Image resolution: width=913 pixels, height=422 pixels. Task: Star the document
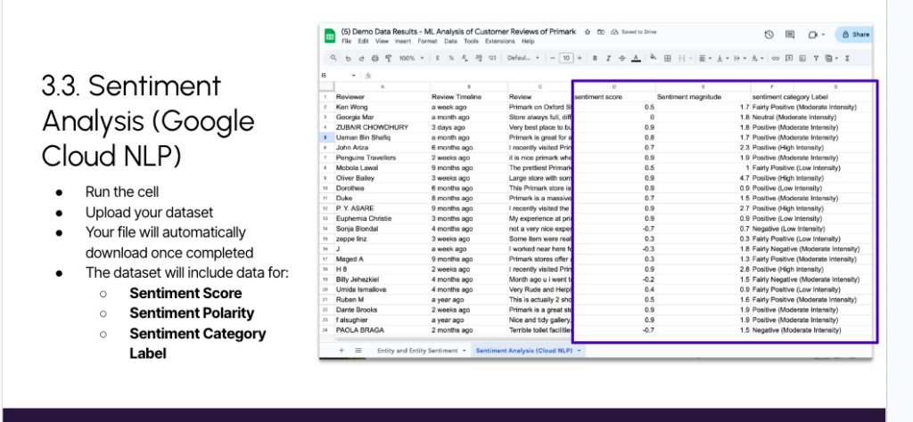click(x=588, y=32)
